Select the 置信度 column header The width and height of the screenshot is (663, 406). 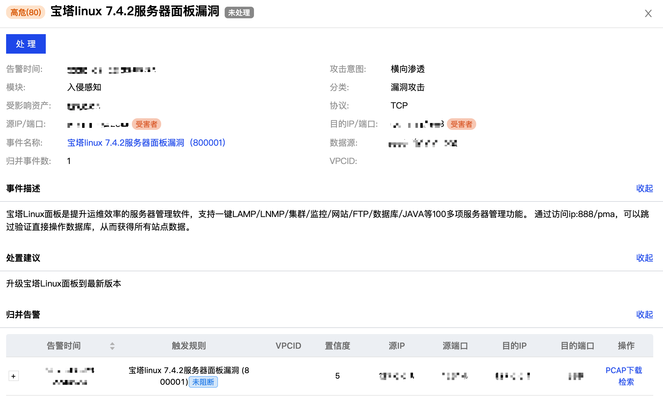[x=337, y=346]
